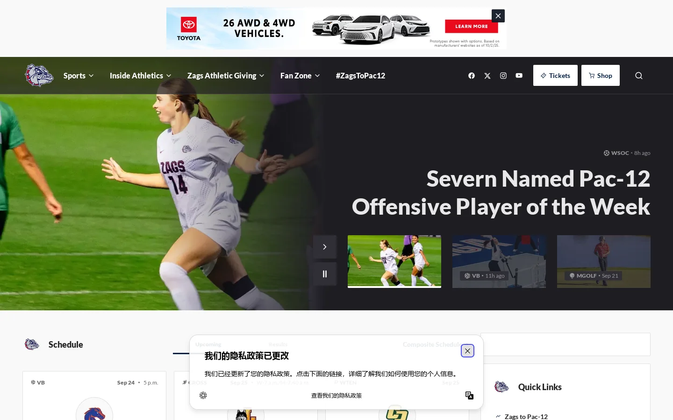
Task: Open privacy settings icon in popup
Action: coord(203,395)
